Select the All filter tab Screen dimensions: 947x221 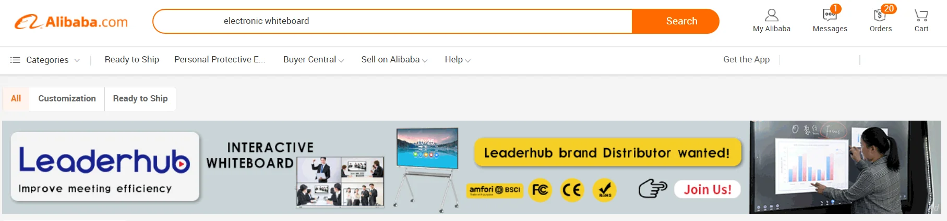(16, 98)
